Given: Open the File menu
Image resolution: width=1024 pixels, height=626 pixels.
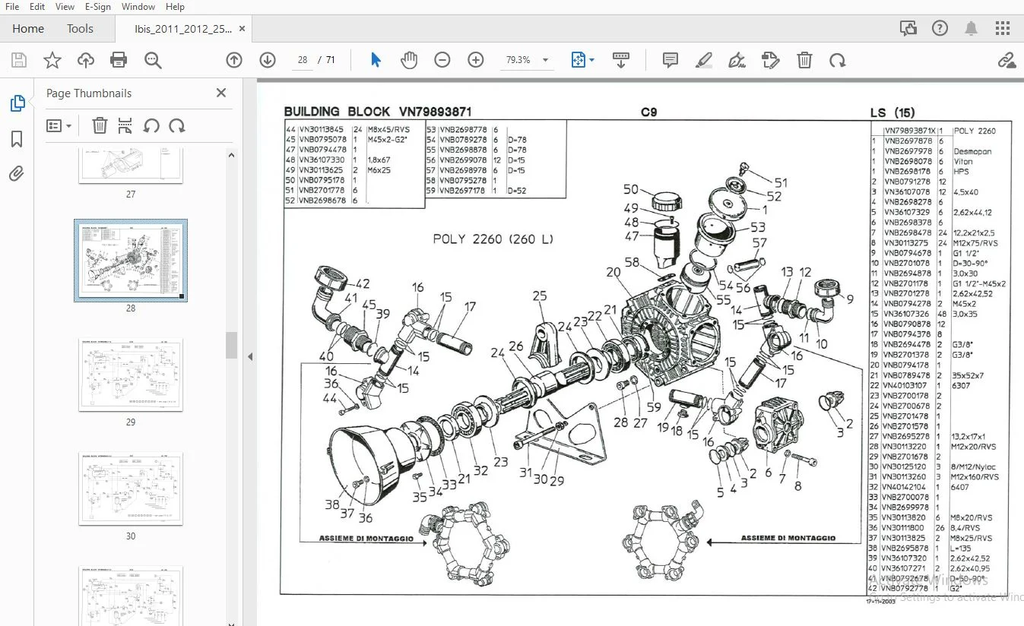Looking at the screenshot, I should click(12, 7).
